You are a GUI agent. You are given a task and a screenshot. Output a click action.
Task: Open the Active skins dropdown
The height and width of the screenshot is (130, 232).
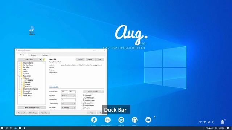click(30, 60)
